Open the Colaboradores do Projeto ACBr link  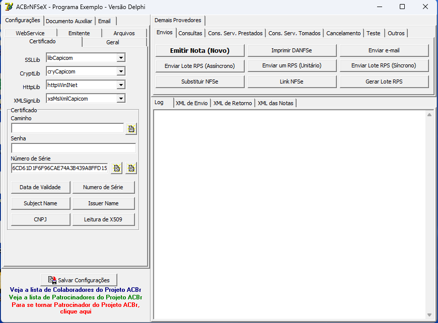coord(76,289)
